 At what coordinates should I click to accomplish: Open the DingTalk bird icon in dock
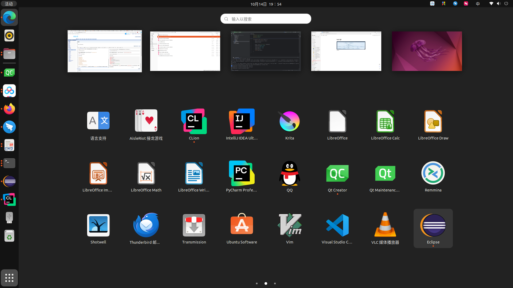(x=9, y=127)
